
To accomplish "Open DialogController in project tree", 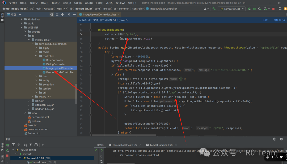I will click(56, 64).
